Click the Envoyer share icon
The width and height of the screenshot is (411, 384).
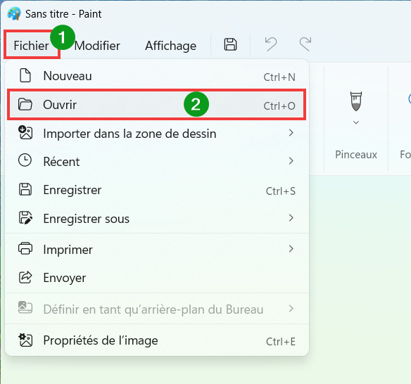[x=25, y=278]
